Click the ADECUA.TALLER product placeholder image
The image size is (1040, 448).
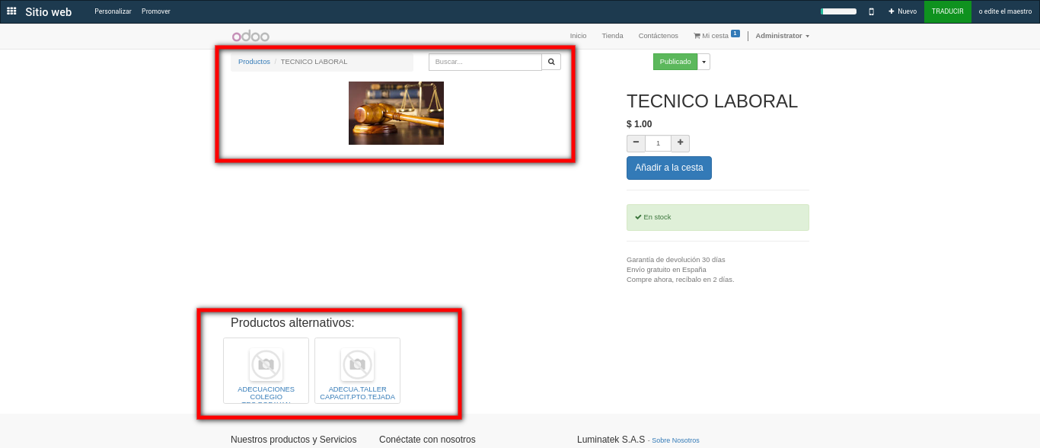point(357,365)
